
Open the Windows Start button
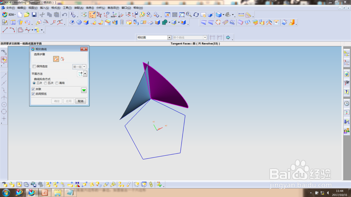coord(6,192)
